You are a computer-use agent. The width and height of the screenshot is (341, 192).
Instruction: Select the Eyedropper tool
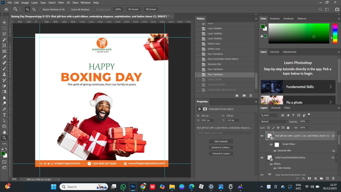click(4, 57)
